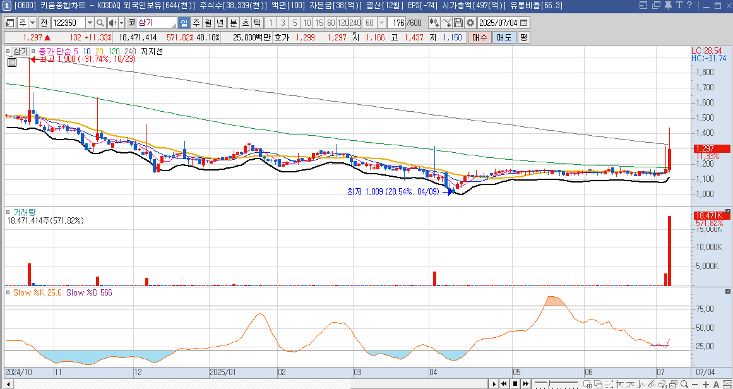Open the 거래량 panel indicator marker
Screen dimensions: 733x389
(8, 212)
